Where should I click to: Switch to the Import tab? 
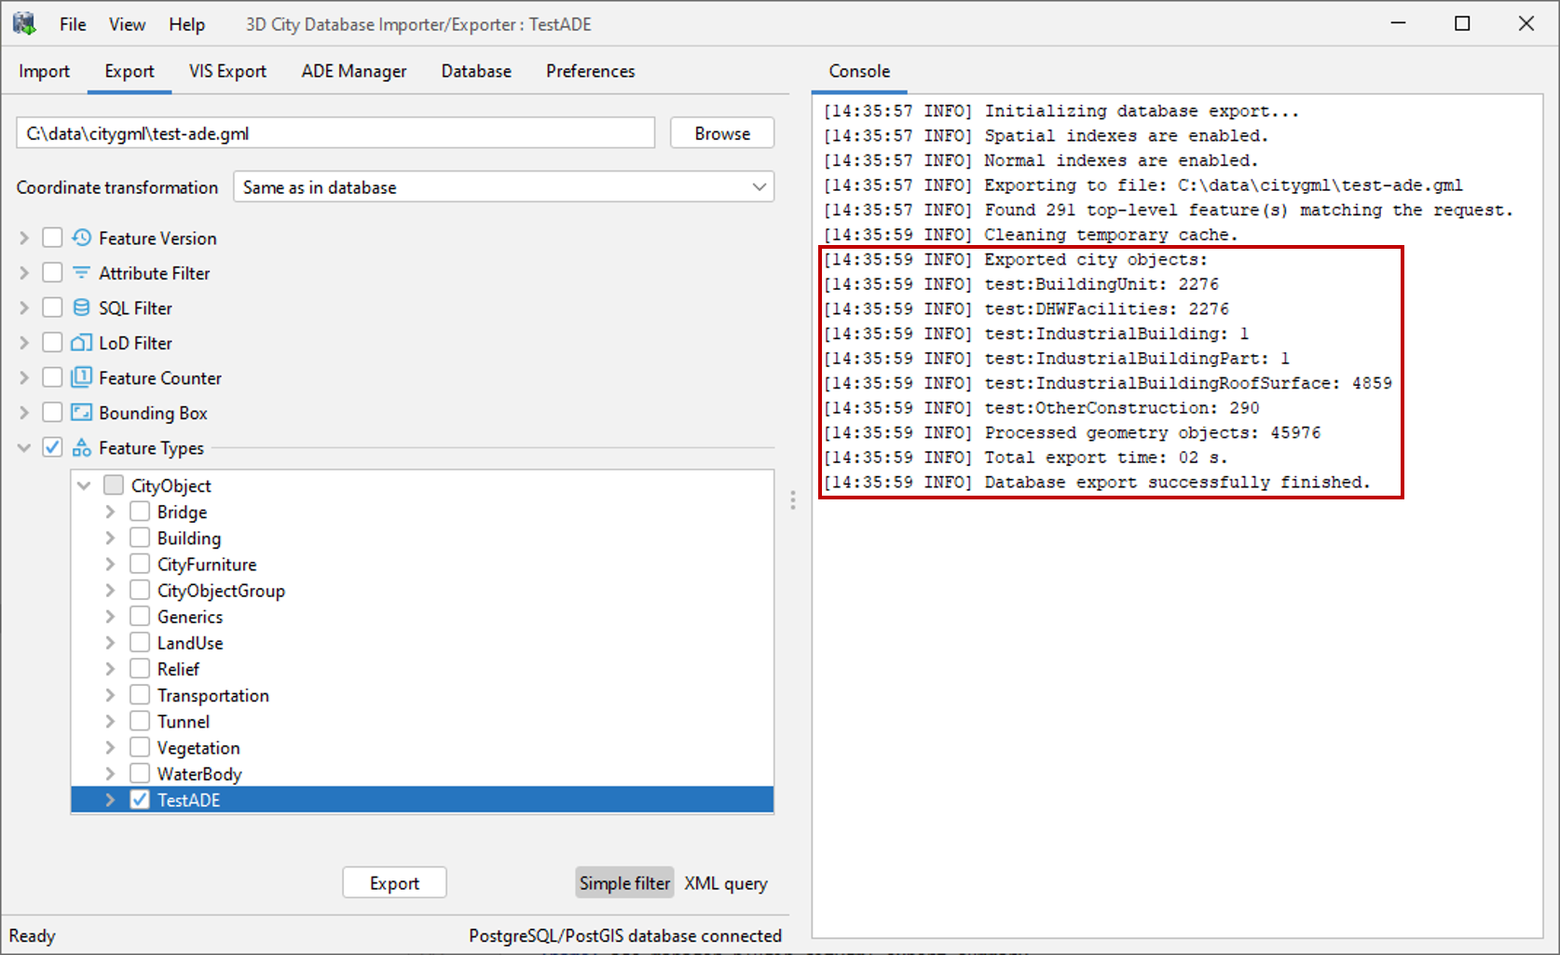pos(44,71)
